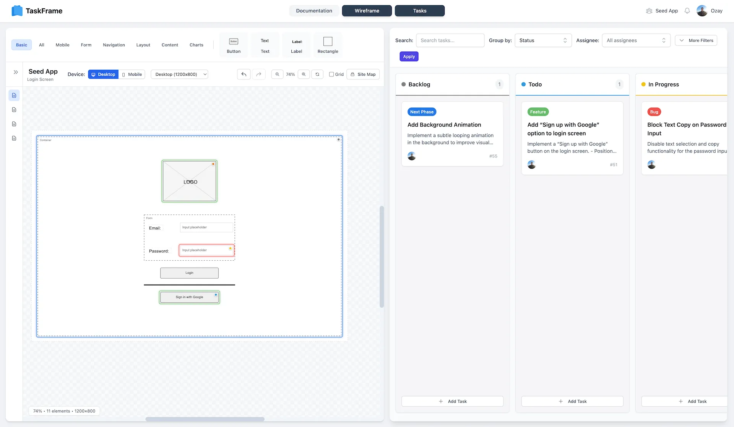The image size is (734, 427).
Task: Expand the left sidebar with double chevron
Action: [16, 72]
